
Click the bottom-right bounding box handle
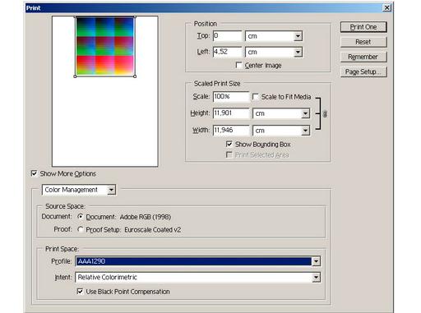click(x=135, y=76)
